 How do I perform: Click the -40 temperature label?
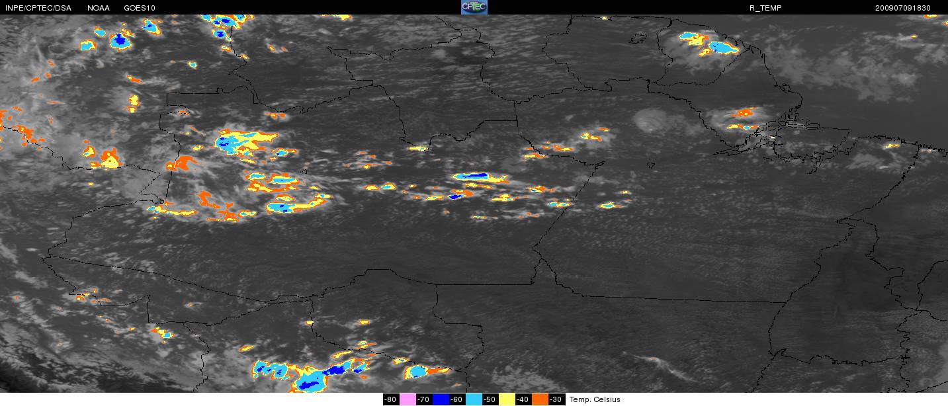[523, 399]
